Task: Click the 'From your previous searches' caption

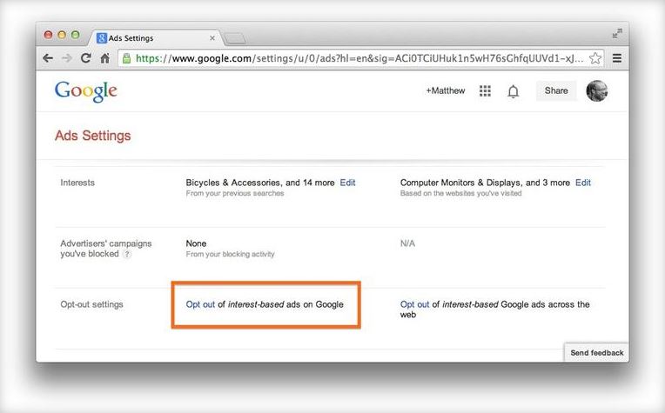Action: [x=234, y=193]
